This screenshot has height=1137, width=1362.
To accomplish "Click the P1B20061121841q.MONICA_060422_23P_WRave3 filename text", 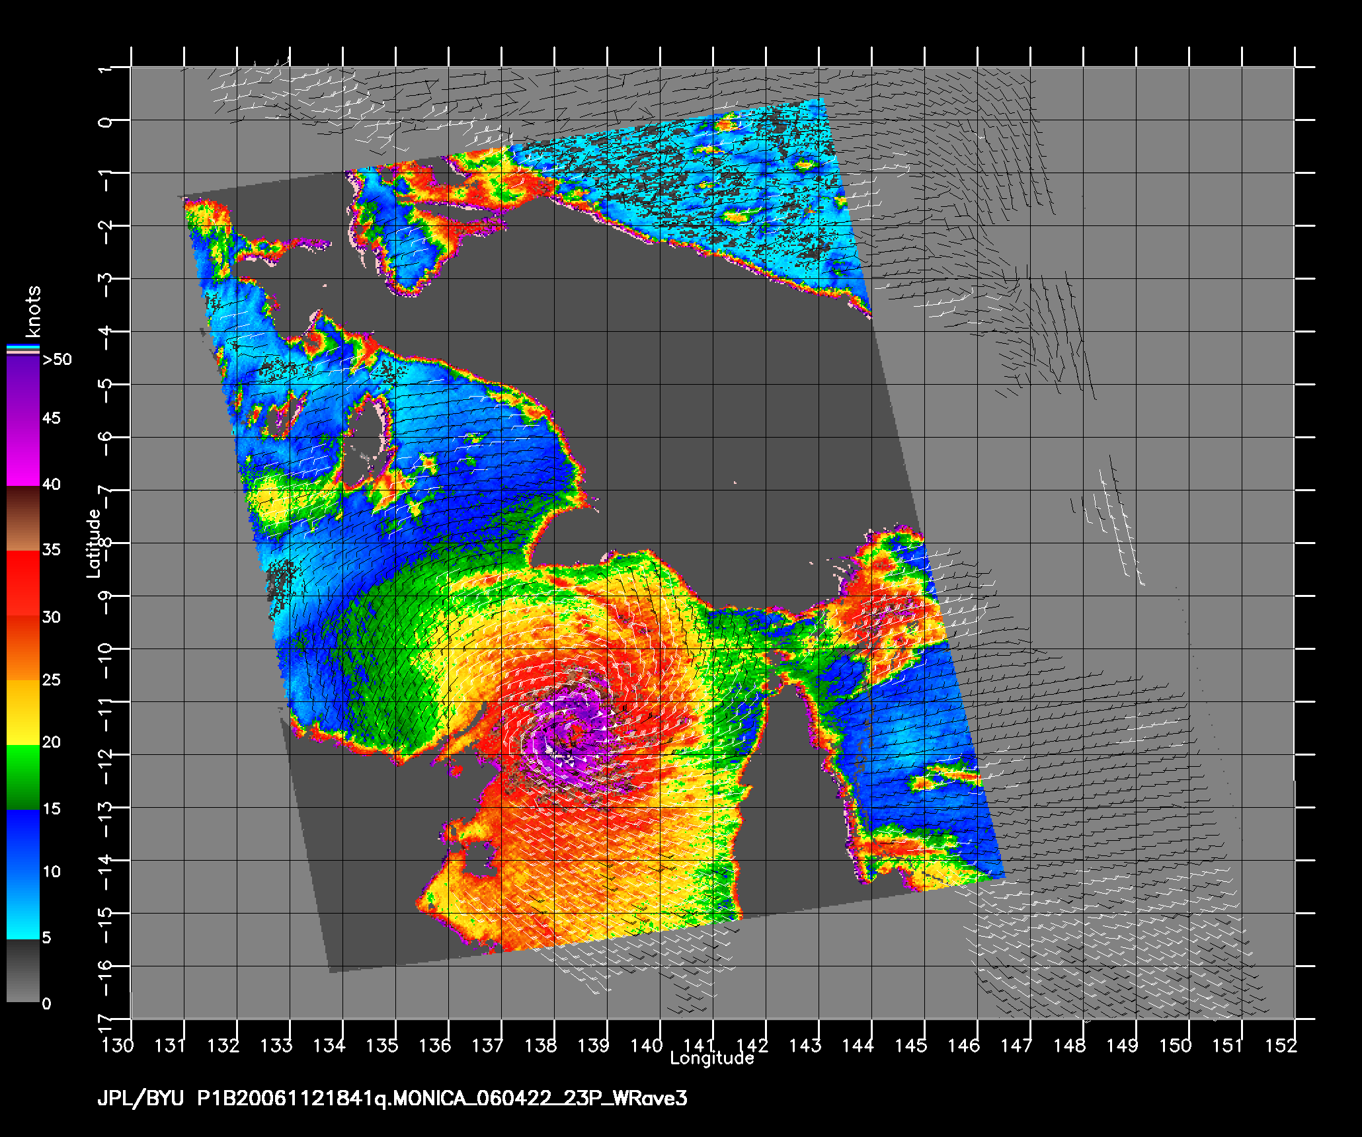I will tap(442, 1099).
